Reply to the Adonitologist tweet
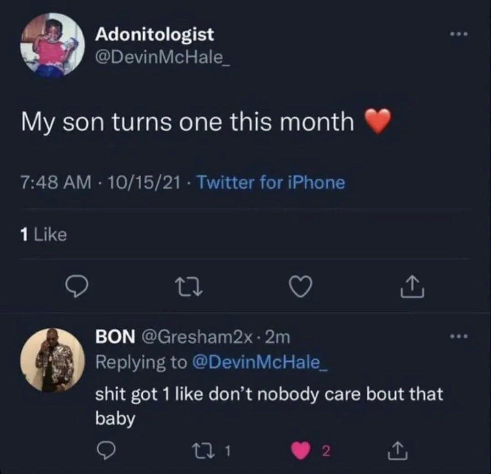The width and height of the screenshot is (491, 474). coord(78,288)
